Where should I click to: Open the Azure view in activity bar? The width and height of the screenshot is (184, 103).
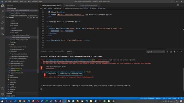coord(3,34)
